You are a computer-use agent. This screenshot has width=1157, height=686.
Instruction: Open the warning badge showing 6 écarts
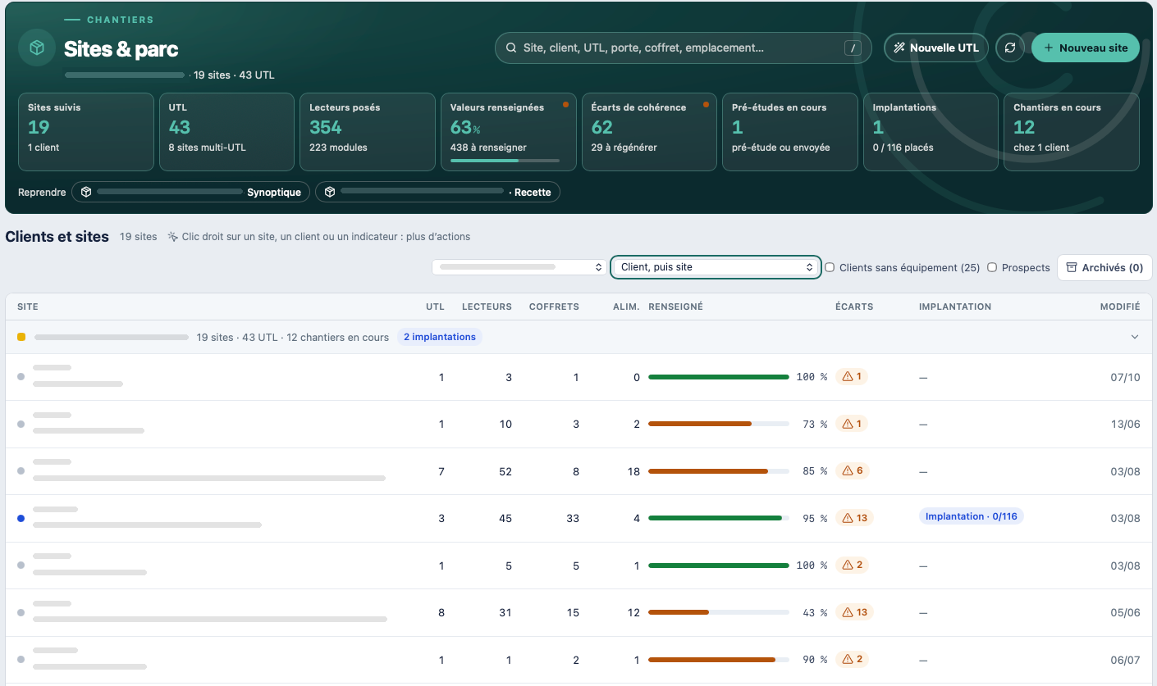(x=852, y=470)
